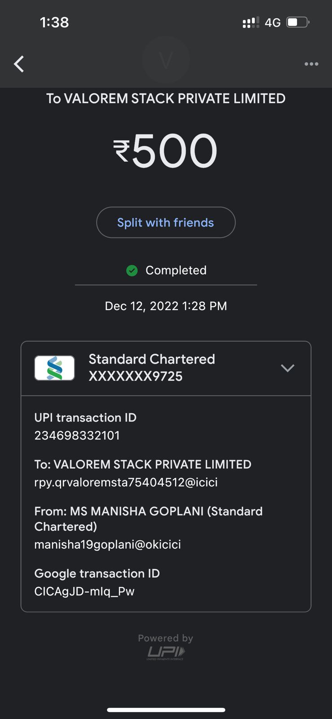
Task: Tap the To VALOREM STACK PRIVATE LIMITED heading
Action: tap(166, 98)
